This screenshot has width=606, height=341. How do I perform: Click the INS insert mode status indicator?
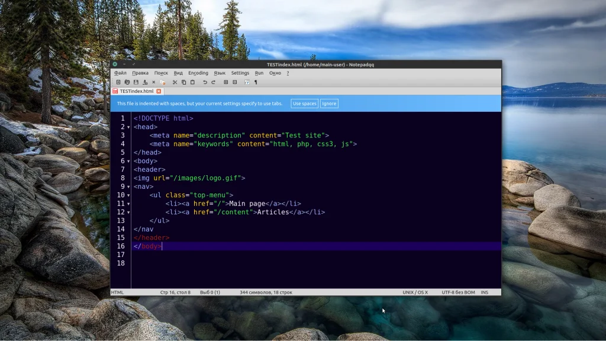point(484,292)
